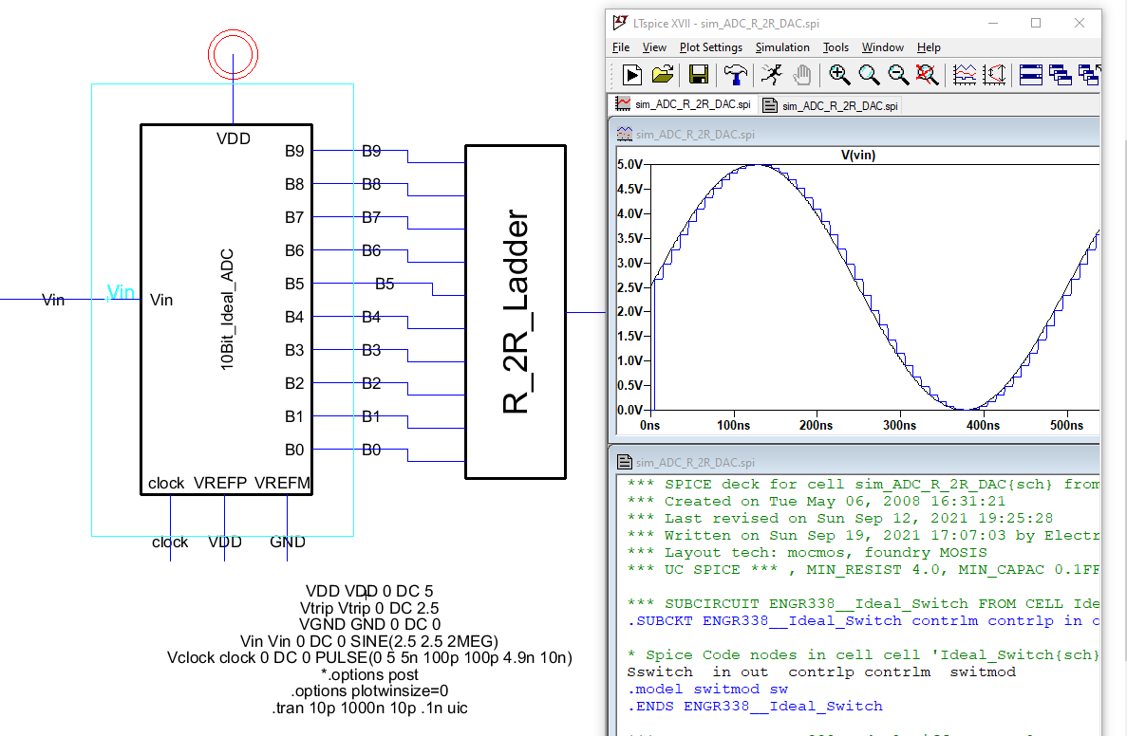Click the overlapping windows icon at the toolbar's right end
Image resolution: width=1127 pixels, height=736 pixels.
[x=1089, y=75]
